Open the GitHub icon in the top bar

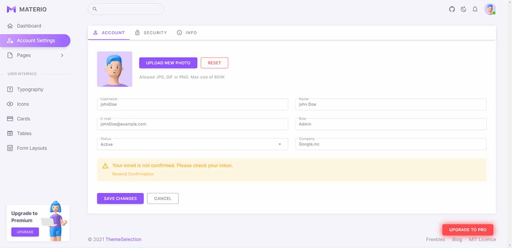coord(452,9)
